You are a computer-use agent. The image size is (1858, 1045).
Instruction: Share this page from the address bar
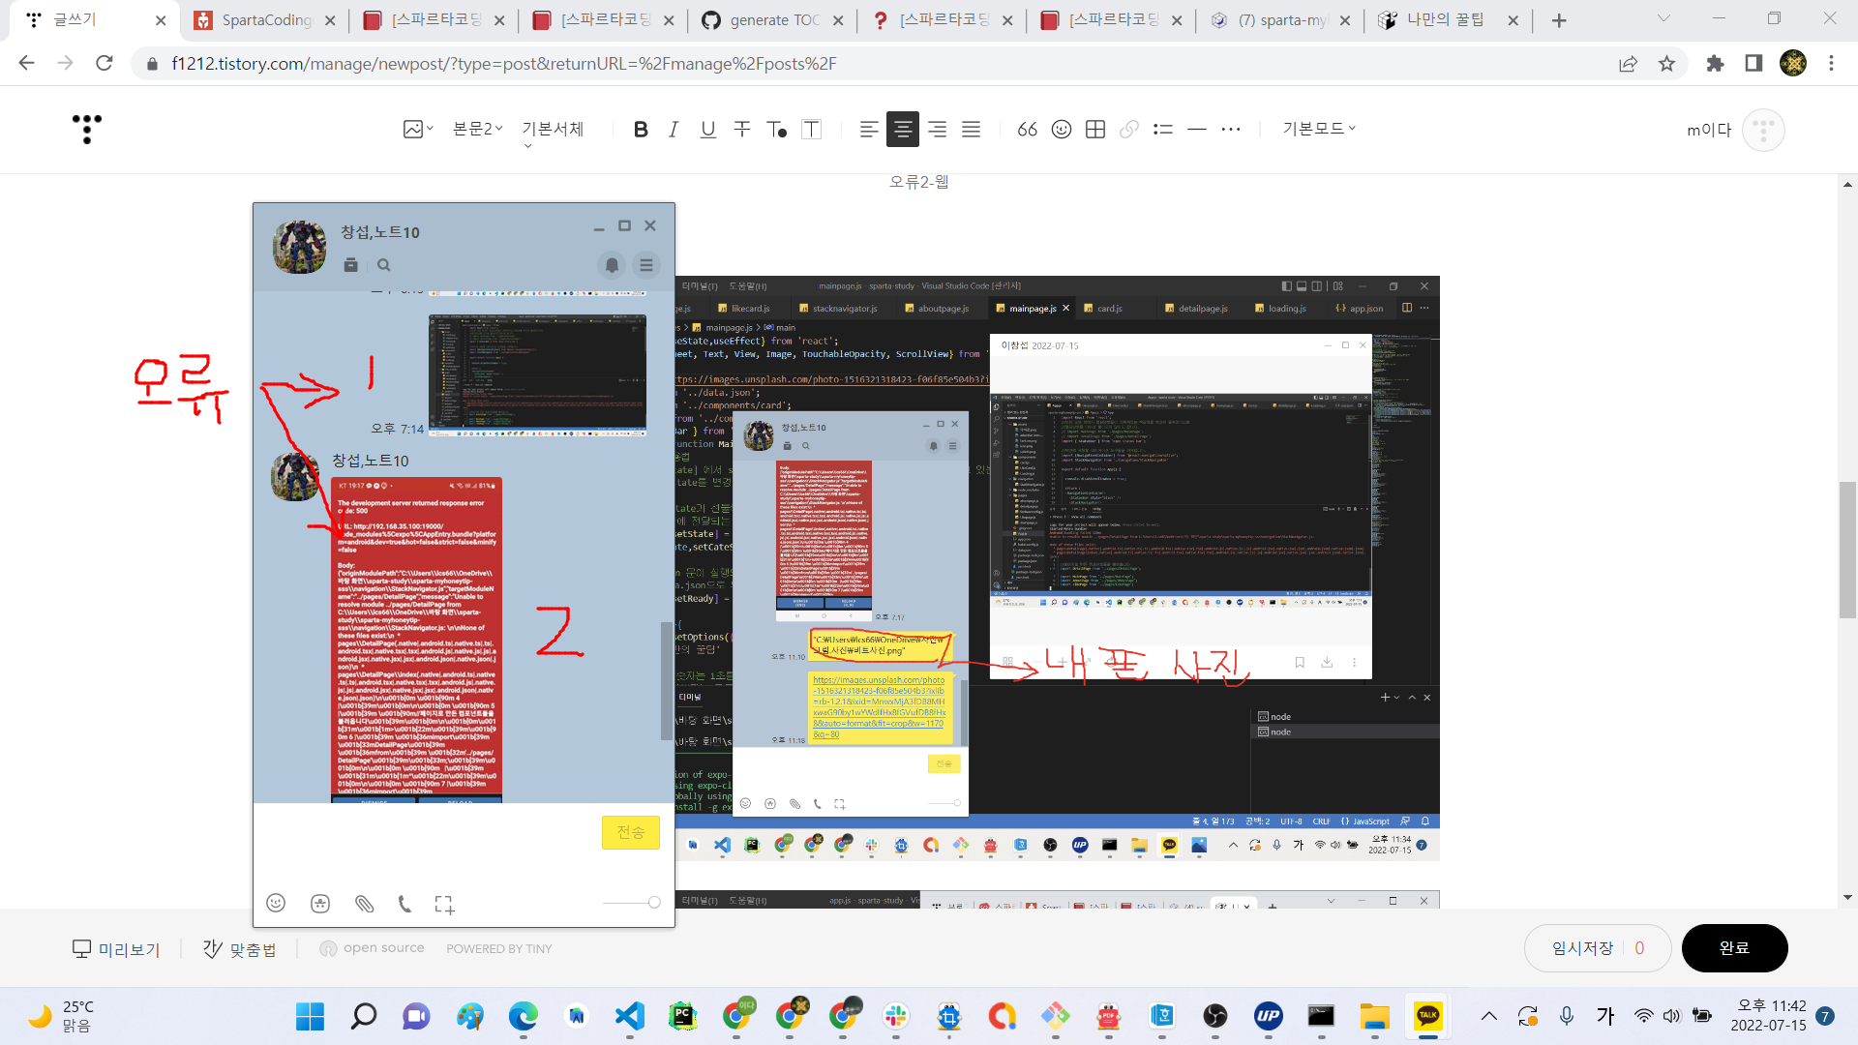point(1628,64)
